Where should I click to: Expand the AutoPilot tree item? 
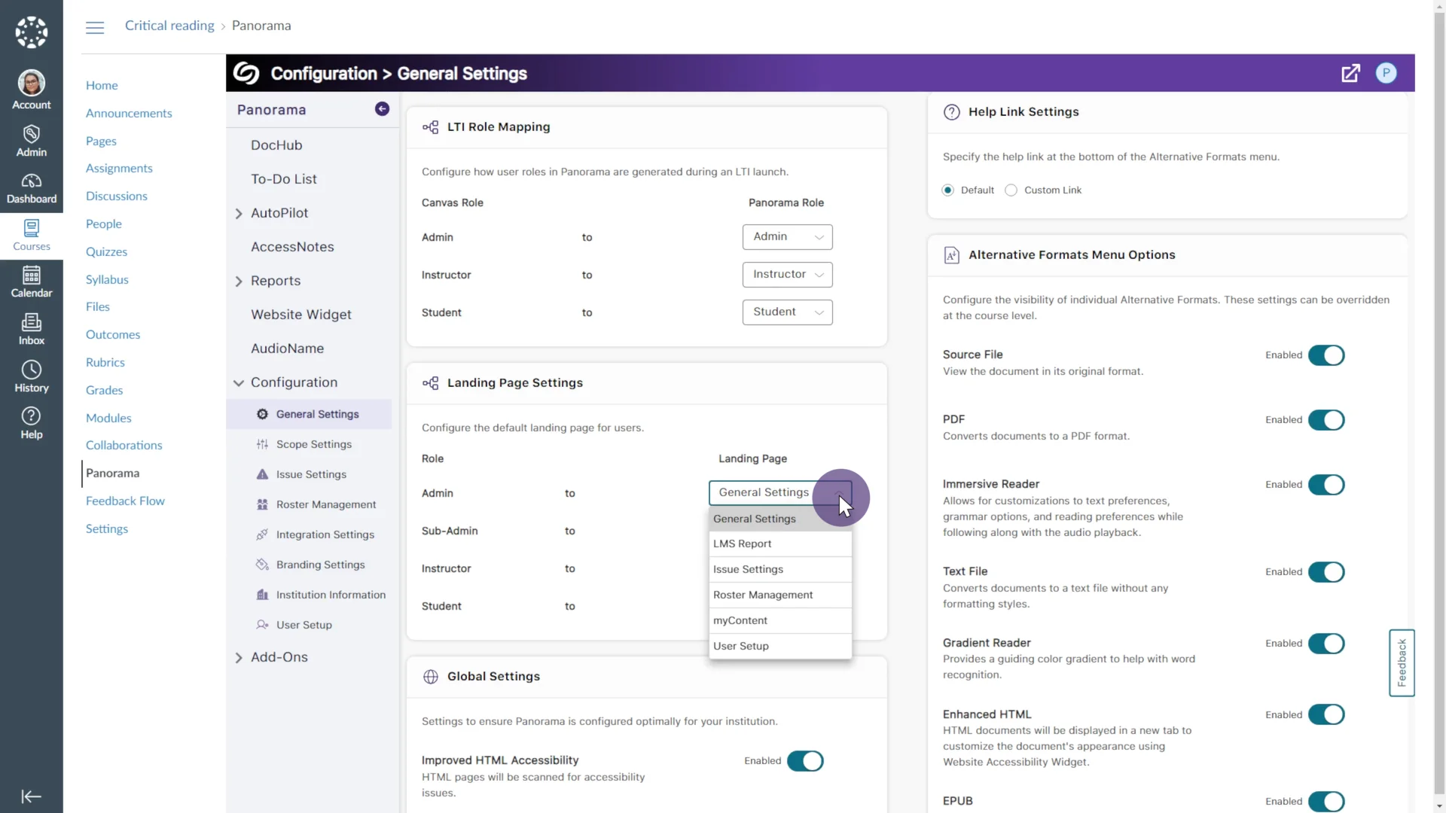coord(239,214)
